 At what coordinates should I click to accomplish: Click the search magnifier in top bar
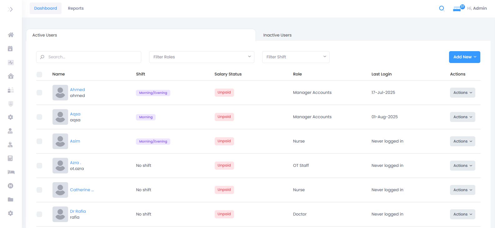tap(442, 8)
